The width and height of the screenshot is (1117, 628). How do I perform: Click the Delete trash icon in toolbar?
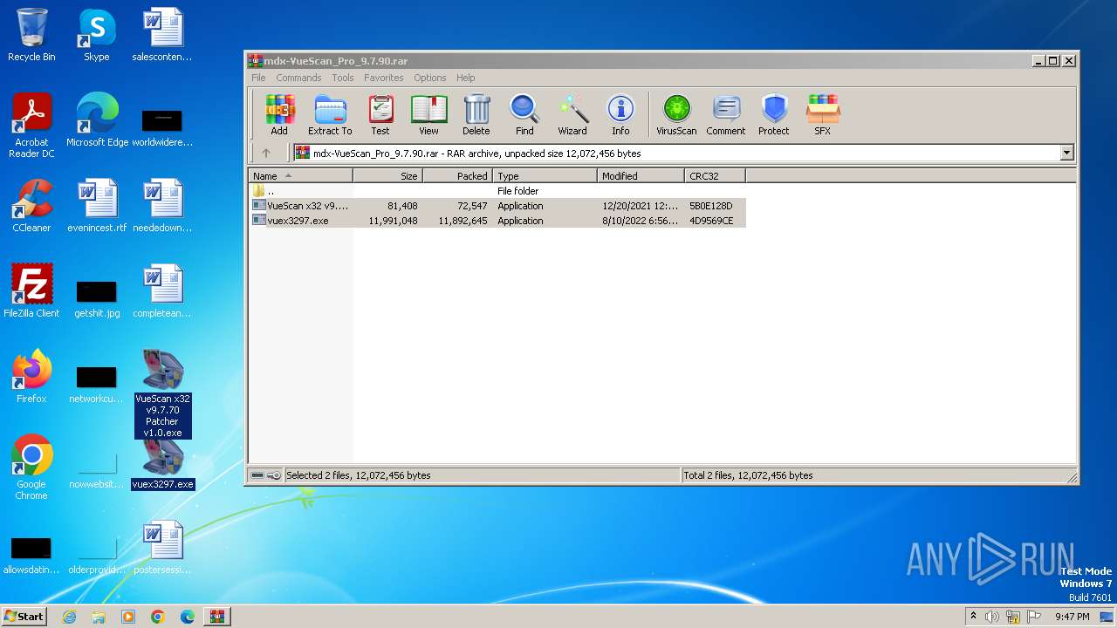476,115
